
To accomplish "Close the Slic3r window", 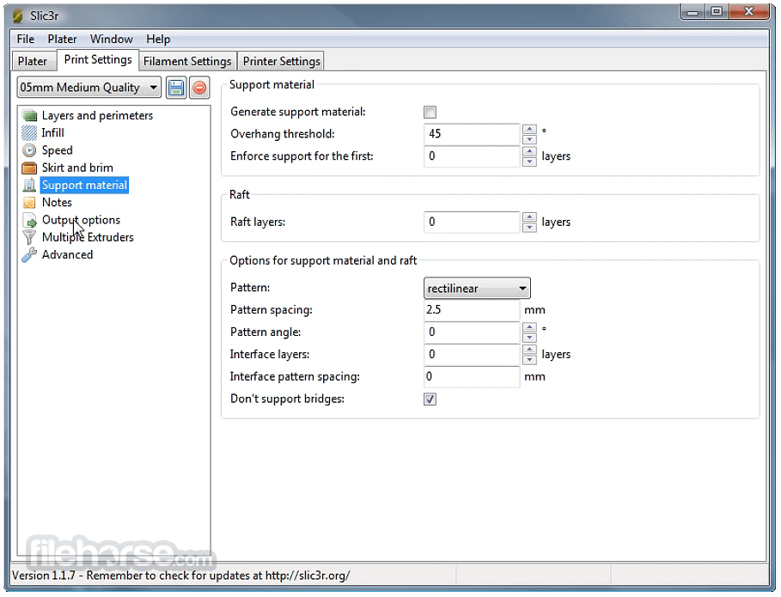I will click(748, 12).
